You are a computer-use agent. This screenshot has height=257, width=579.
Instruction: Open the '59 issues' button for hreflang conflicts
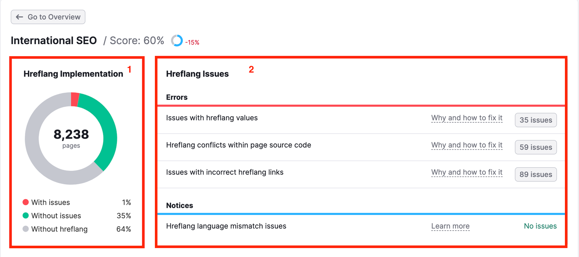click(536, 147)
